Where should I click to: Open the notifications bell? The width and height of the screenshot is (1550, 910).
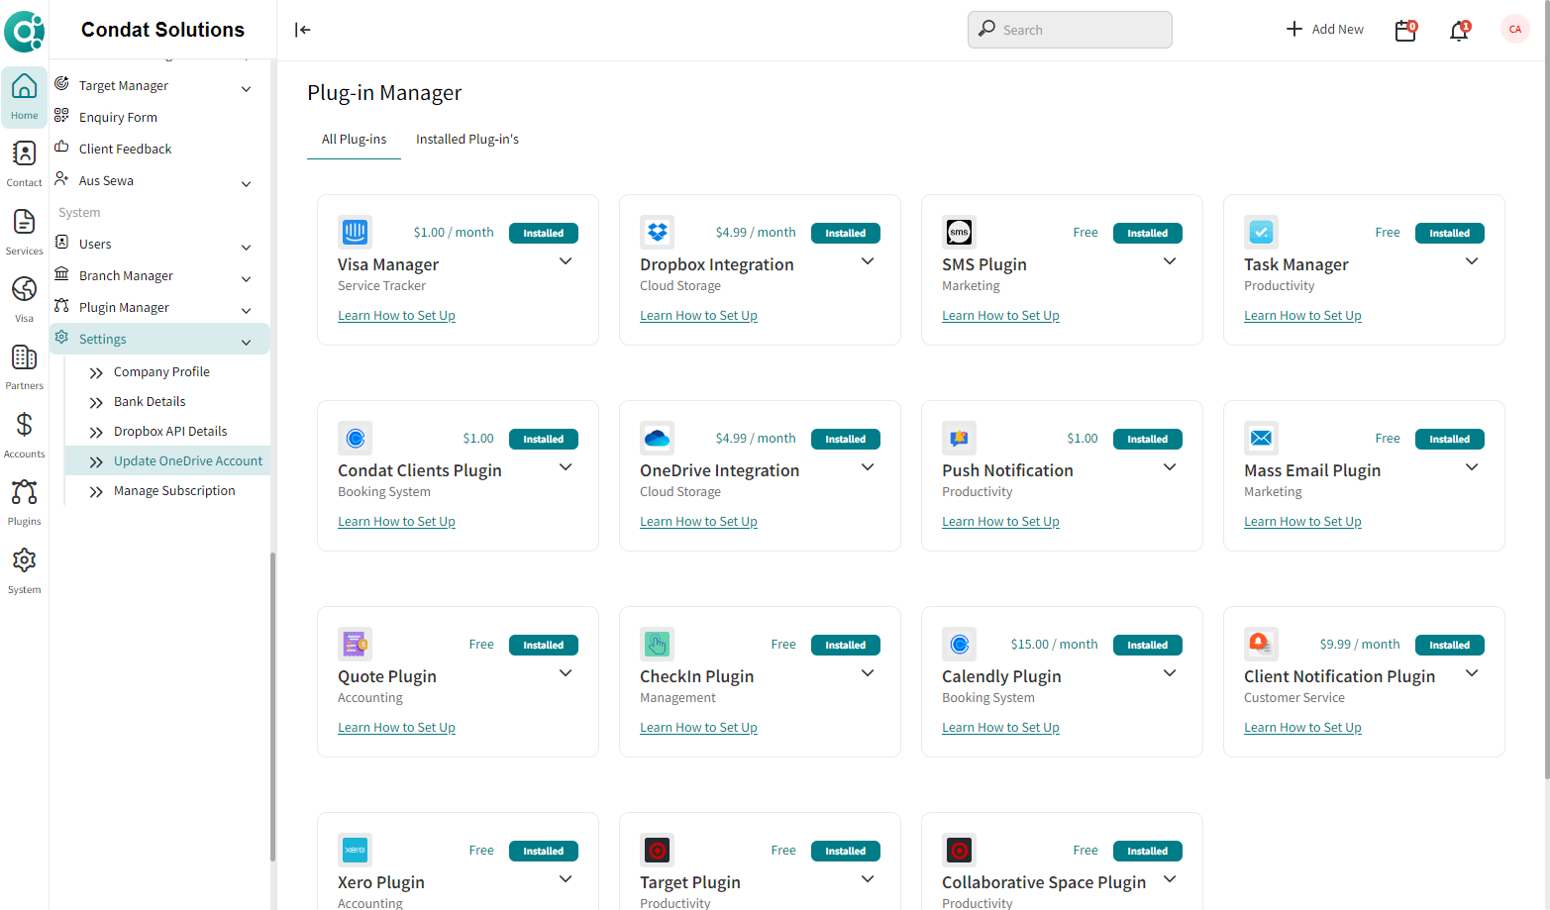(x=1459, y=31)
